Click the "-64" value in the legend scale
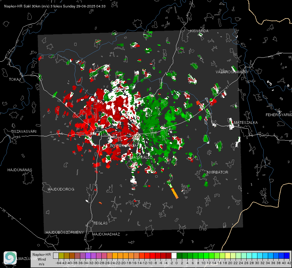The image size is (292, 268). (58, 263)
